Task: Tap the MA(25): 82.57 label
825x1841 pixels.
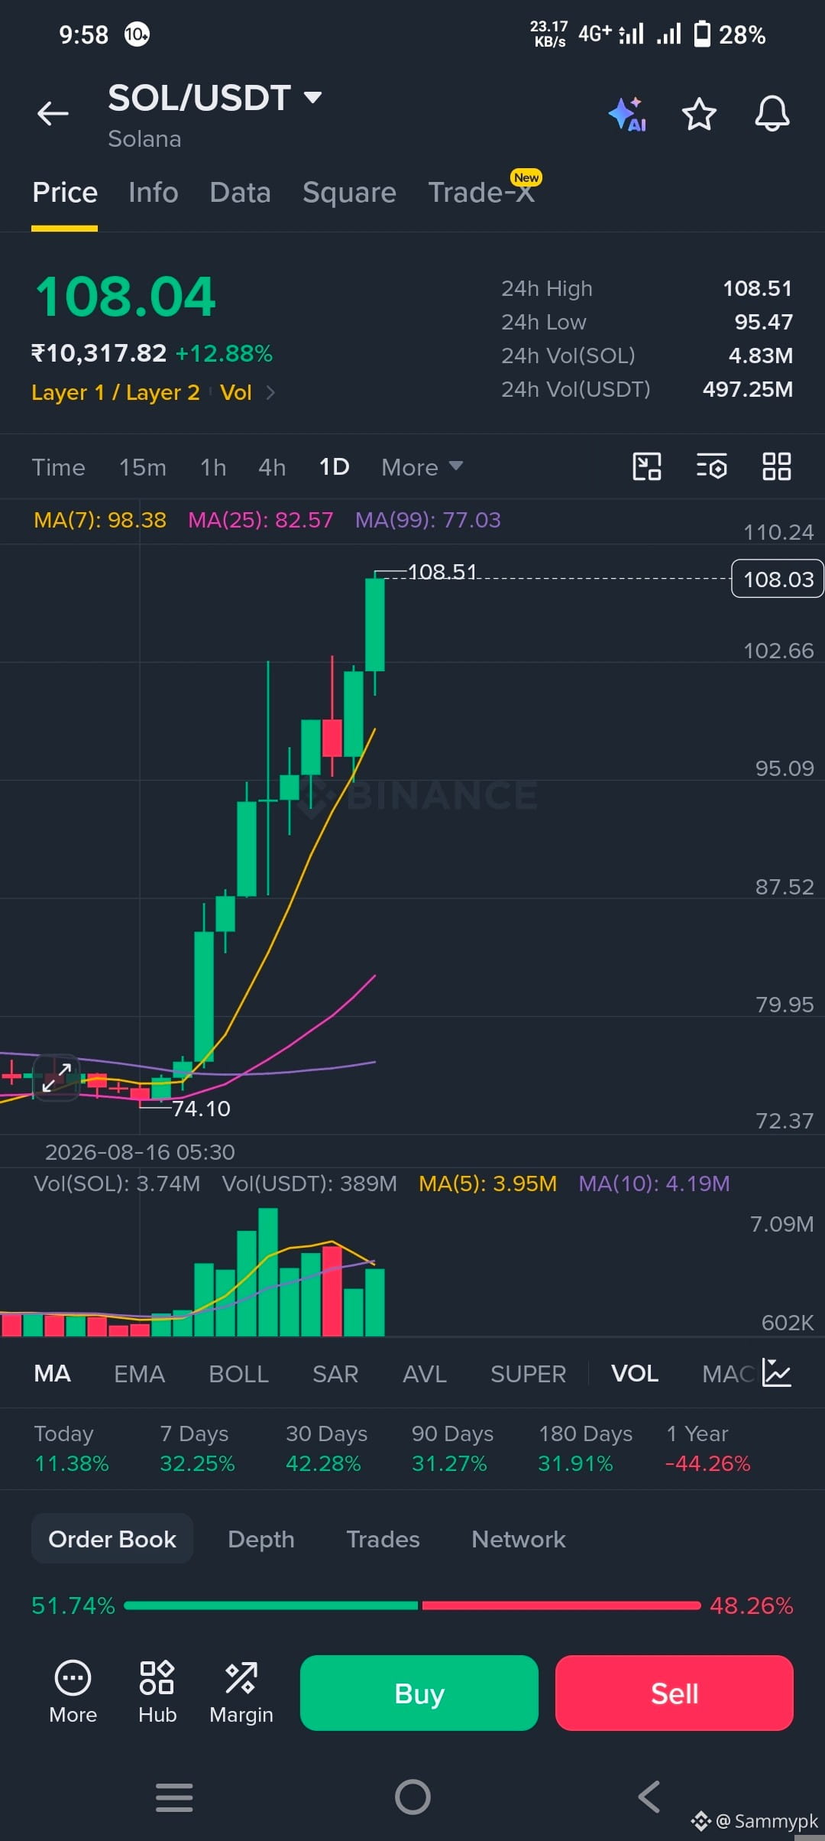Action: 260,520
